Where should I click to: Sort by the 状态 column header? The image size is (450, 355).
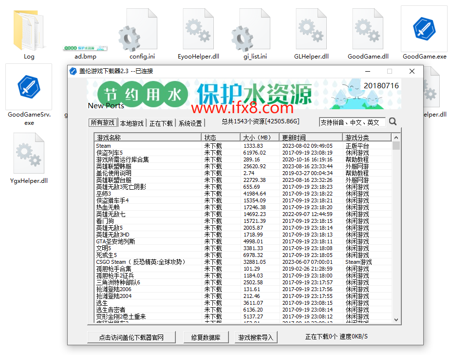(221, 138)
